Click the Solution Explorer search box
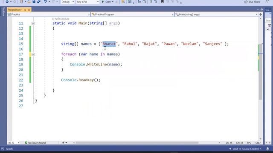Screen dimensions: 273x153 pyautogui.click(x=268, y=20)
